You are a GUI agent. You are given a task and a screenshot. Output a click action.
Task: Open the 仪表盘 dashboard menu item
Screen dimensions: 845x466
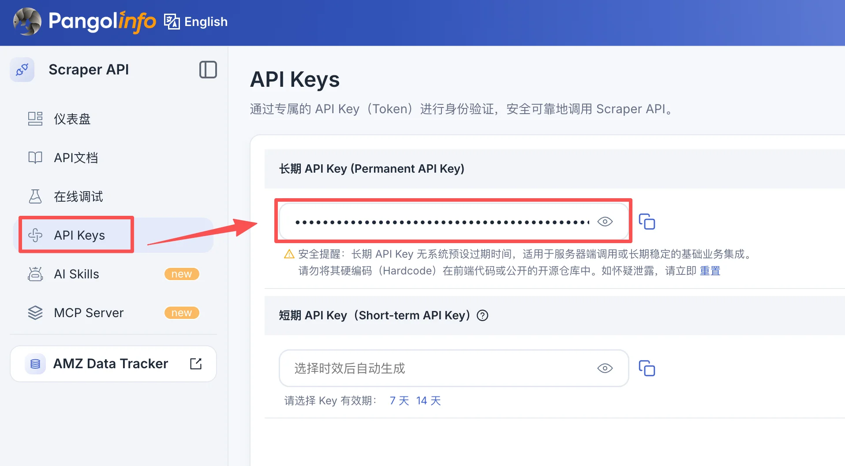coord(114,119)
